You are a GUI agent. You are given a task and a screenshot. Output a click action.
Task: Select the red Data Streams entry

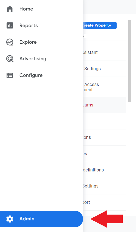click(x=105, y=105)
